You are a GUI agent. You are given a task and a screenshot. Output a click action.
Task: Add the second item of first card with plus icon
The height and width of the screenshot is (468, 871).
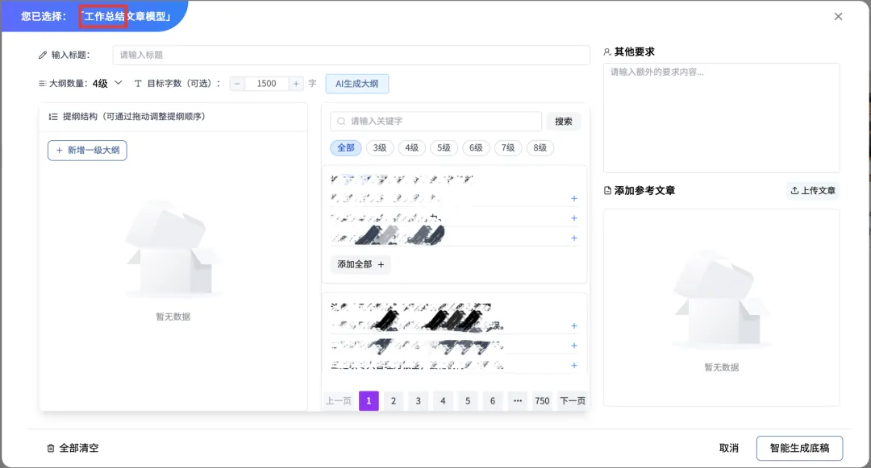click(574, 218)
